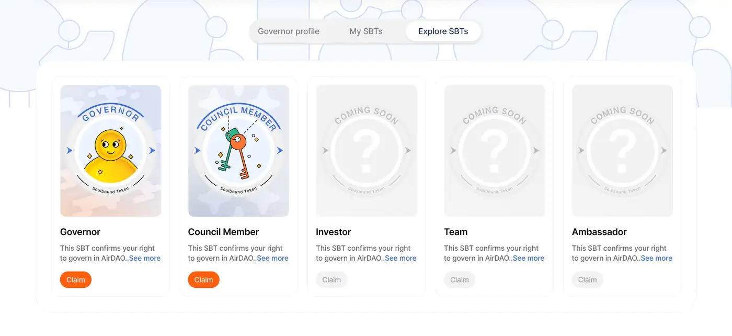Claim the Council Member SBT
The width and height of the screenshot is (732, 336).
[x=203, y=279]
